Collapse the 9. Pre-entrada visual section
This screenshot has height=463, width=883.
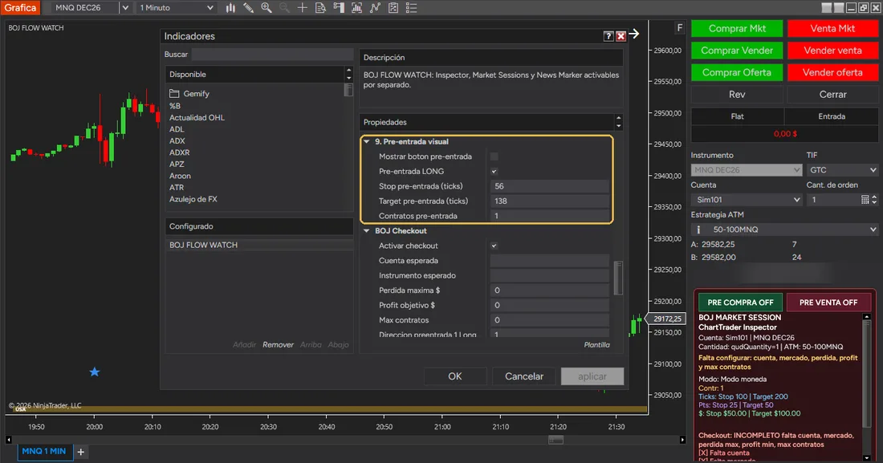tap(367, 142)
